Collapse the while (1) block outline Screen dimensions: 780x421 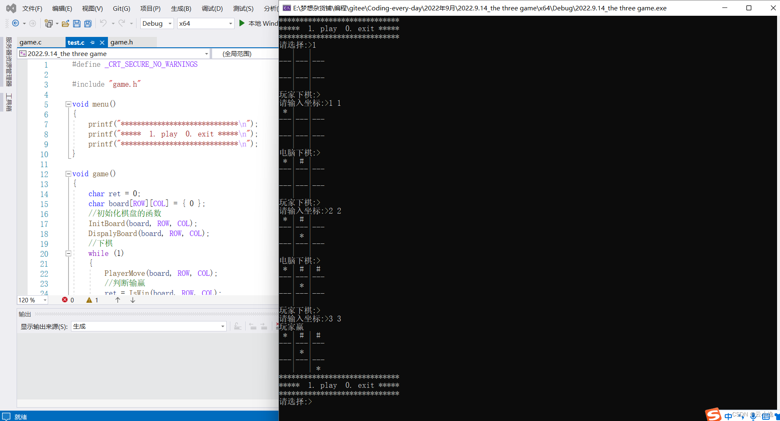click(x=68, y=253)
